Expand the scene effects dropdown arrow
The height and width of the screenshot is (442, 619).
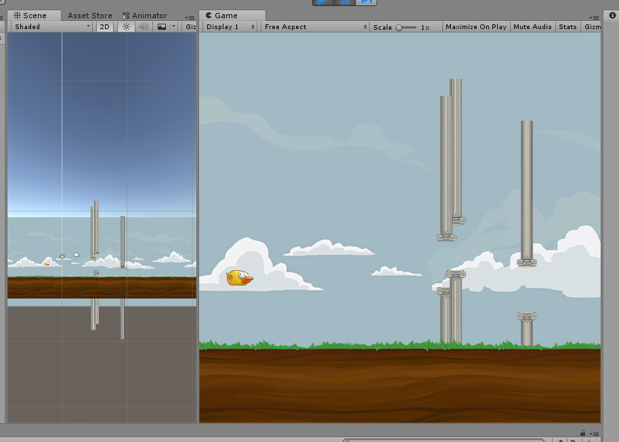coord(173,26)
